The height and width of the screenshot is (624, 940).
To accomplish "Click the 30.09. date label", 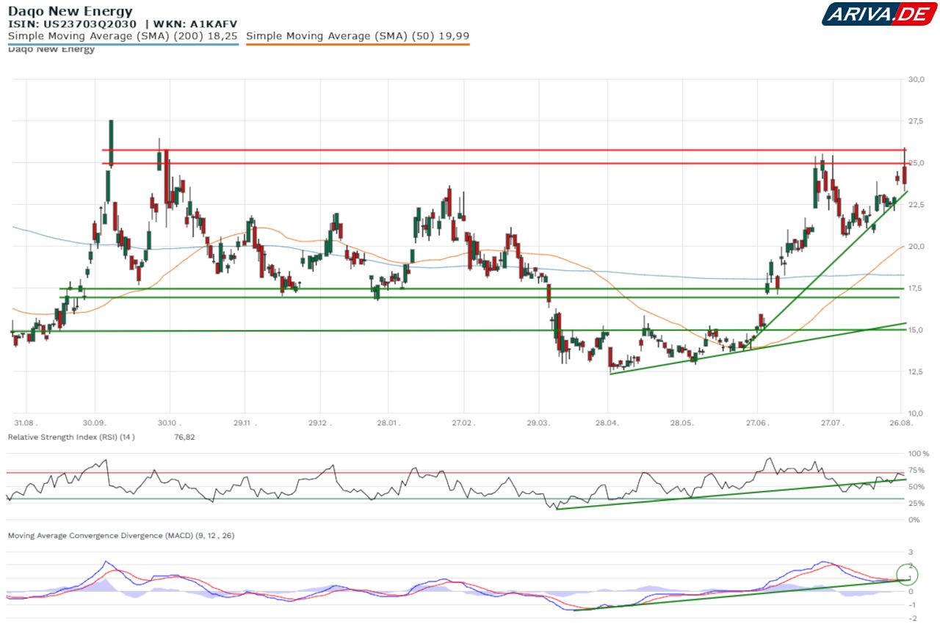I will pyautogui.click(x=95, y=424).
